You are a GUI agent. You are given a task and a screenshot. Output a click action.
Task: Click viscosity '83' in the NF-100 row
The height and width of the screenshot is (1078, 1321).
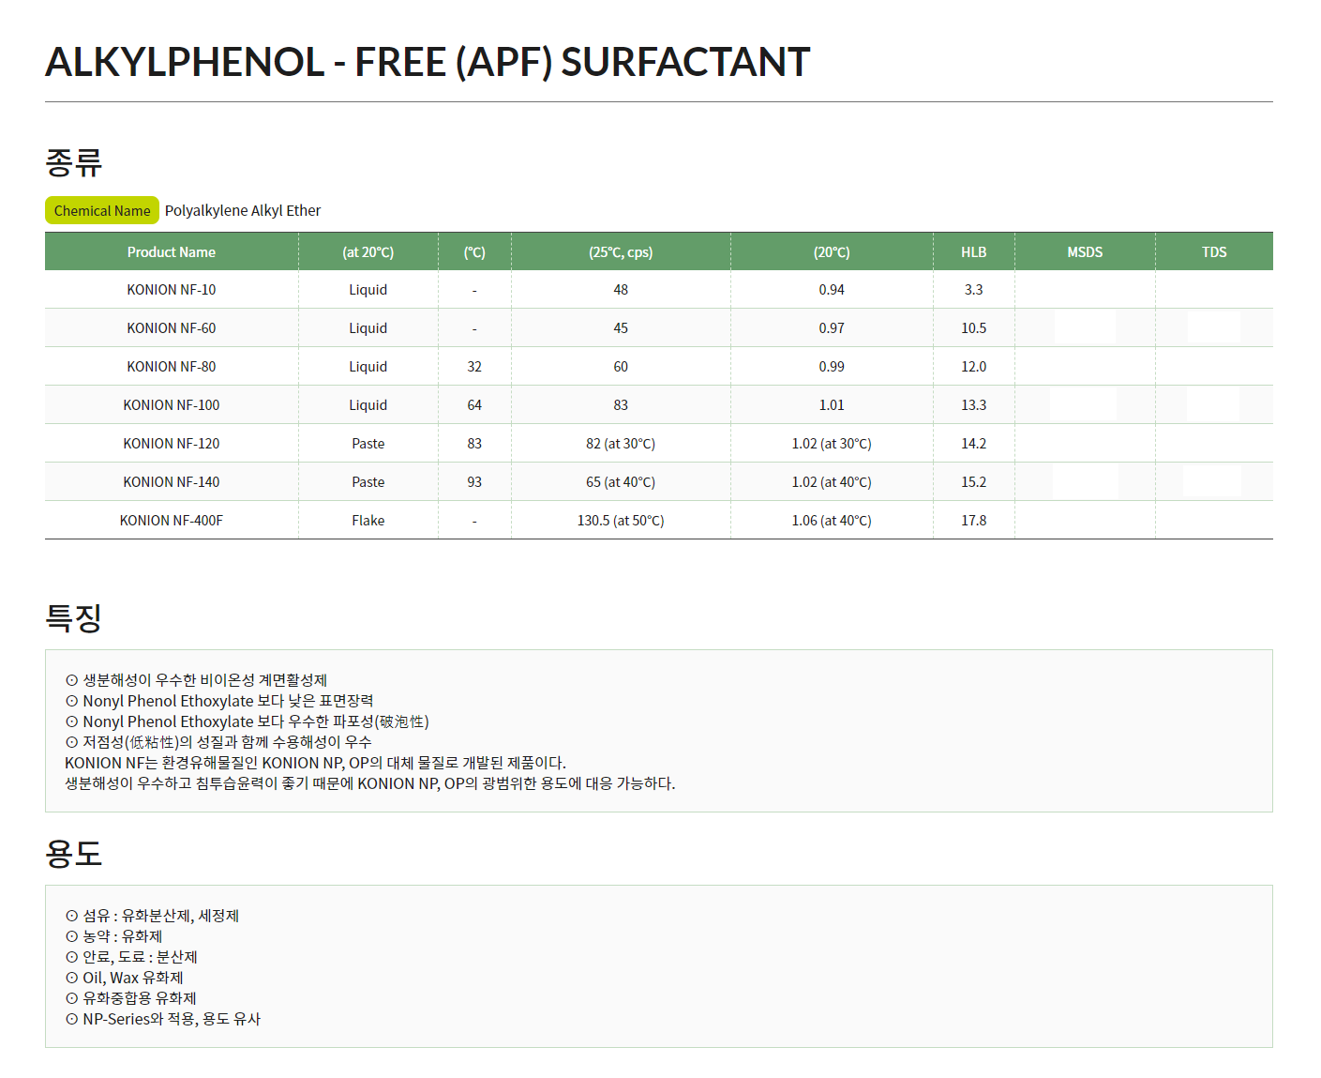621,405
